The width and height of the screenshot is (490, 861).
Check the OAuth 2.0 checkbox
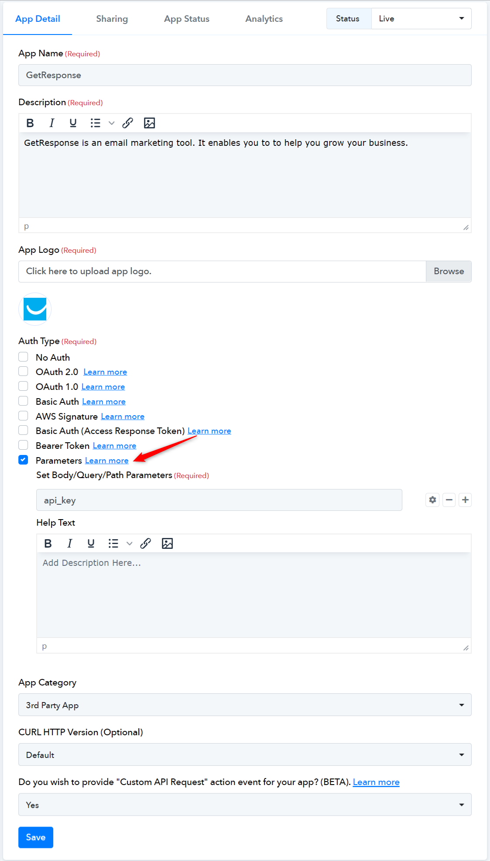(x=23, y=371)
